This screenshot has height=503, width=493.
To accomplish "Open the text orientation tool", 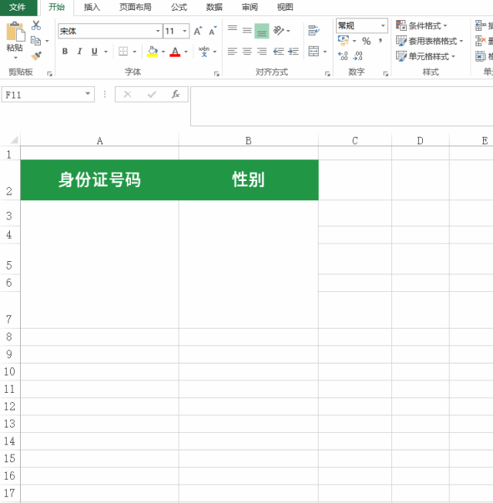I will (278, 31).
